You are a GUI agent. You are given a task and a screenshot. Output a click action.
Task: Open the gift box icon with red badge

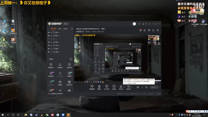point(140,30)
